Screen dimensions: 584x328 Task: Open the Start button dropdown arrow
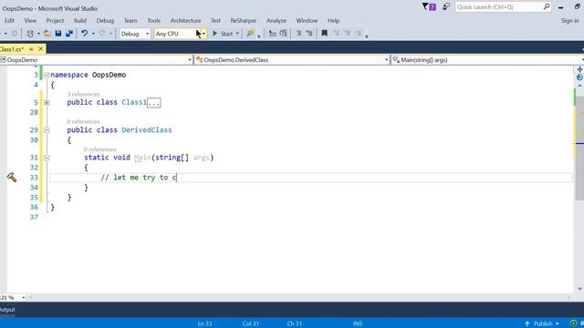(x=237, y=34)
